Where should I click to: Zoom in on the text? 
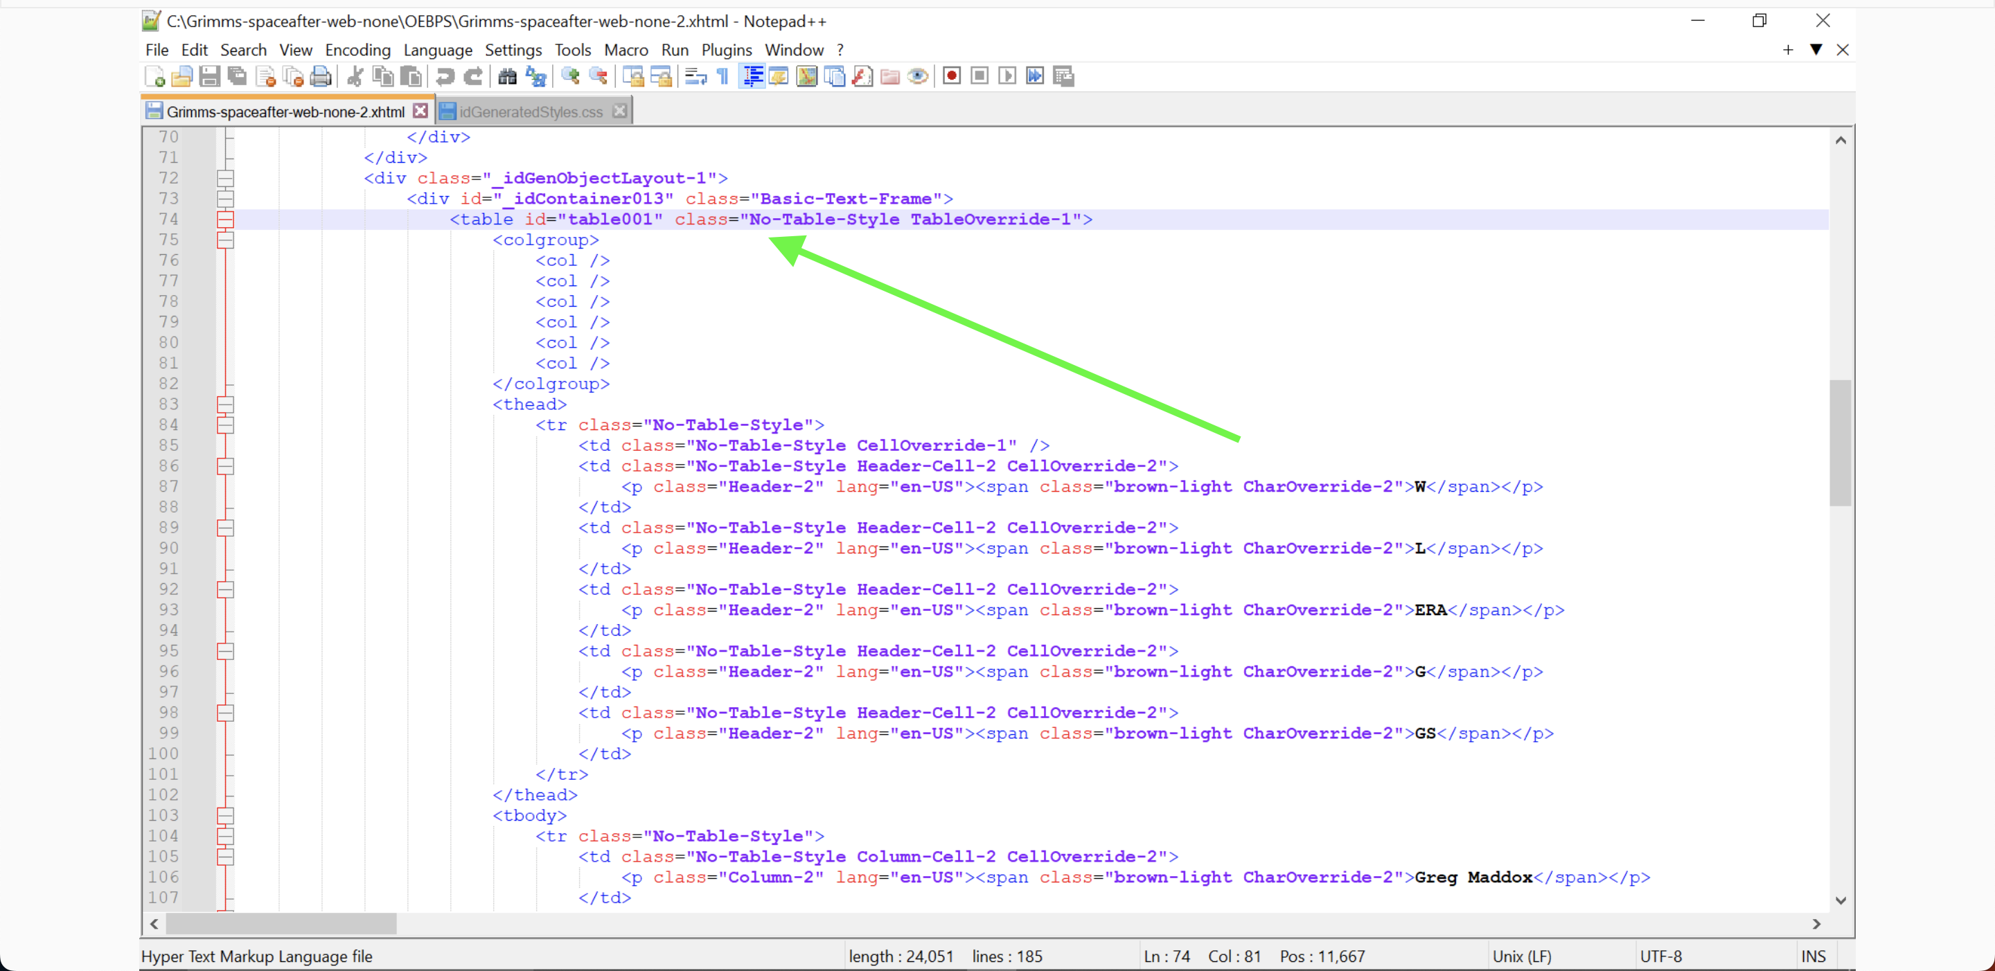pos(571,76)
